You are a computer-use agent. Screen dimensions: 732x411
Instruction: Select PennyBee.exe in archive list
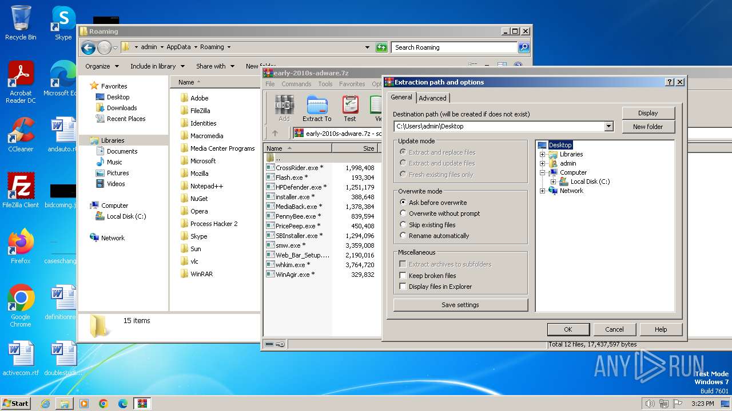click(x=299, y=216)
